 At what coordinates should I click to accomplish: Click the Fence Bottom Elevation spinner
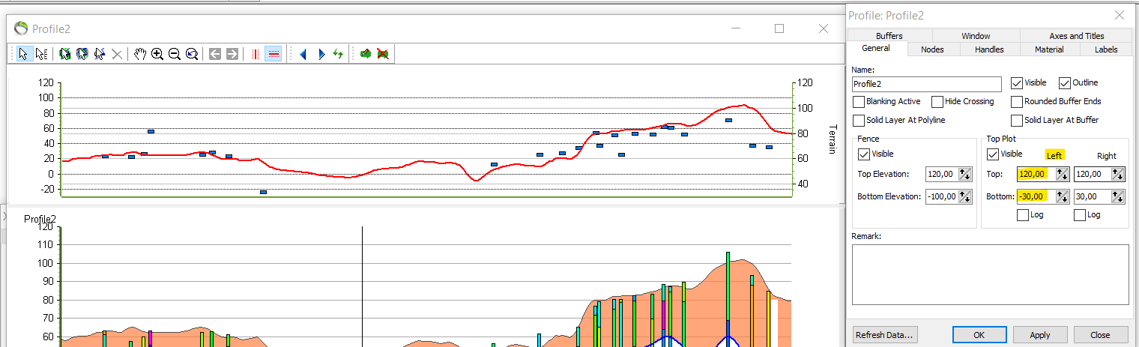click(967, 196)
